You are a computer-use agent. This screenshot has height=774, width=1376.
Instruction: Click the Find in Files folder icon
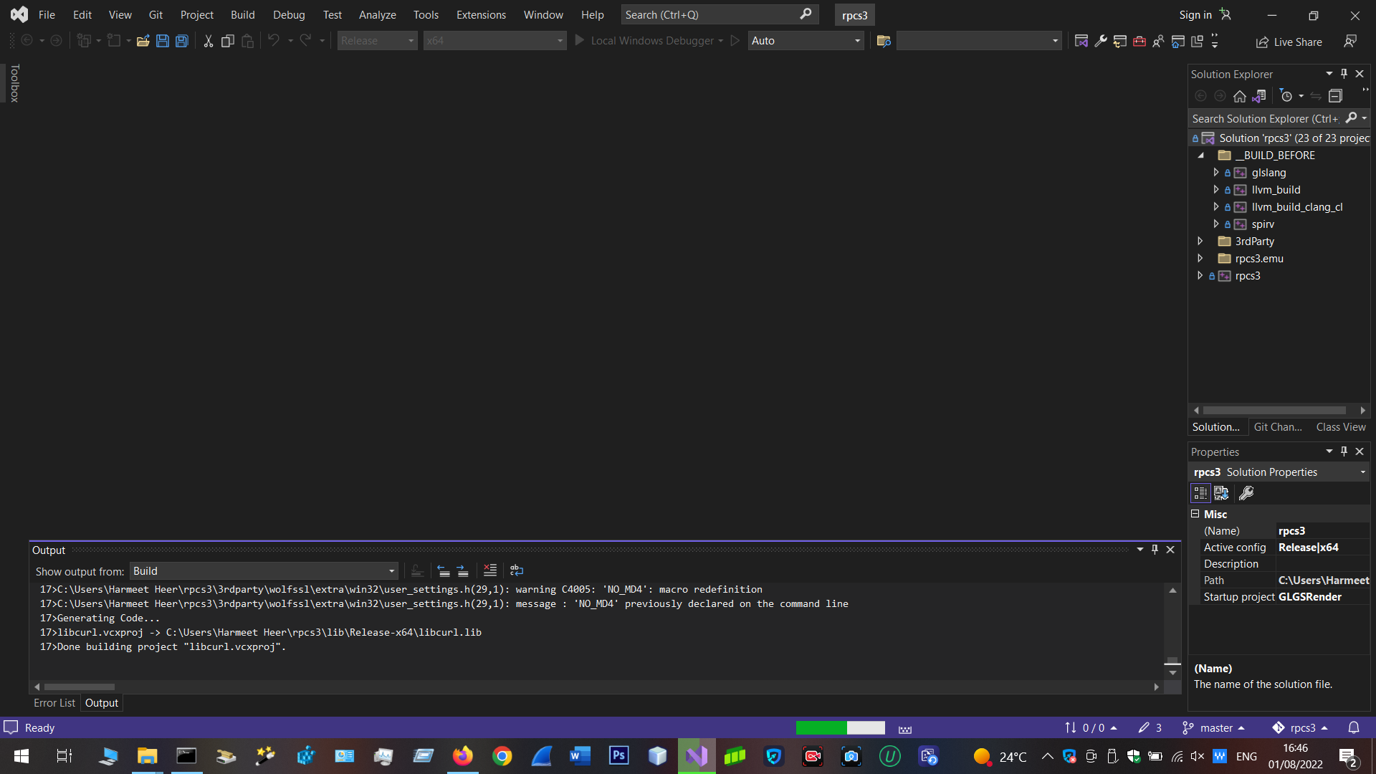pyautogui.click(x=883, y=41)
